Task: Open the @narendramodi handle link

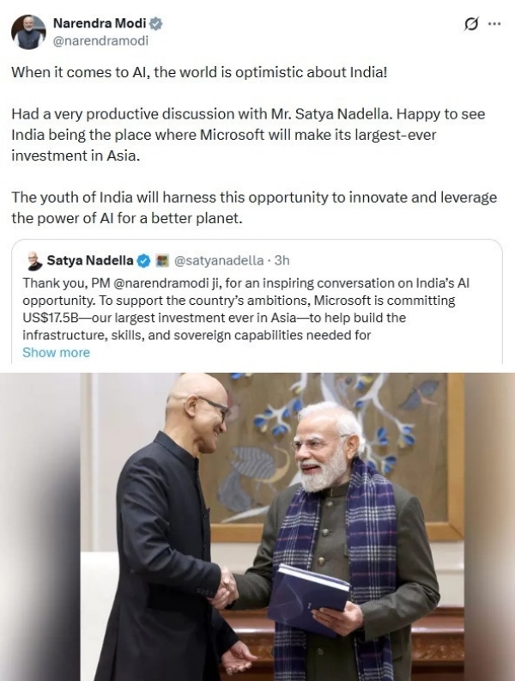Action: 100,41
